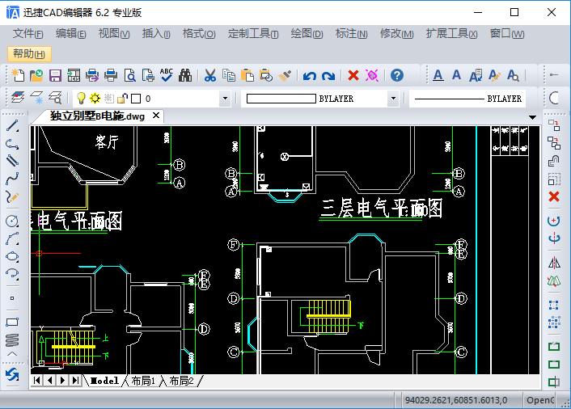Jump to last layout tab arrow
571x409 pixels.
(x=75, y=380)
